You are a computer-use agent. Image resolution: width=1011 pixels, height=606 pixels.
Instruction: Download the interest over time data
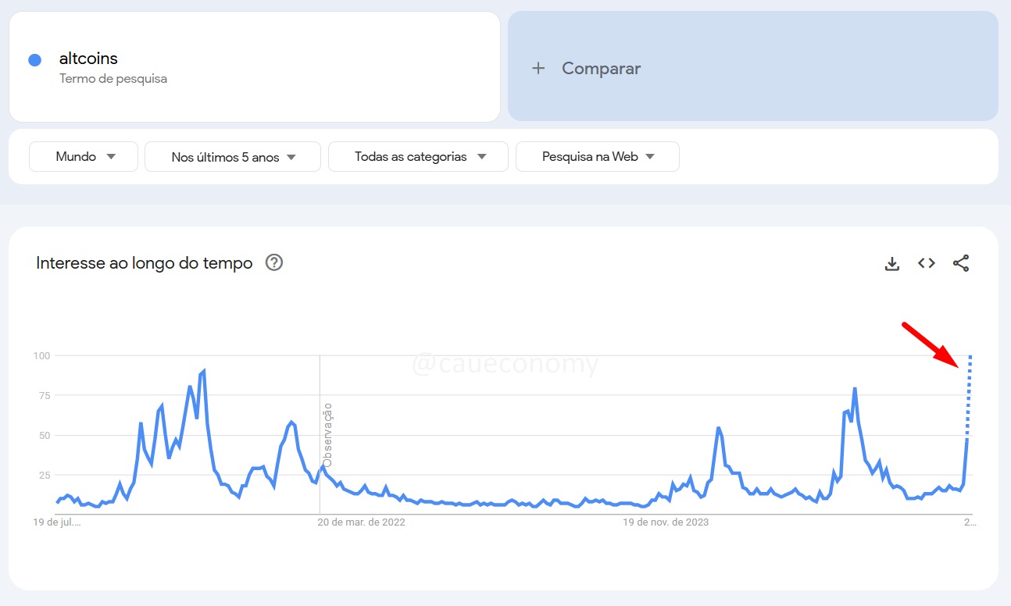(x=891, y=263)
